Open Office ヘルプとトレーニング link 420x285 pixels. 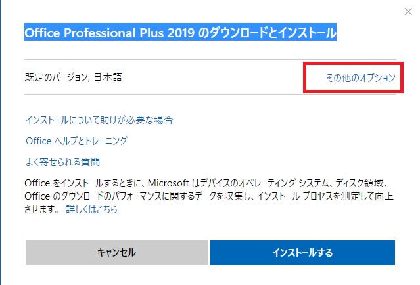pos(77,141)
